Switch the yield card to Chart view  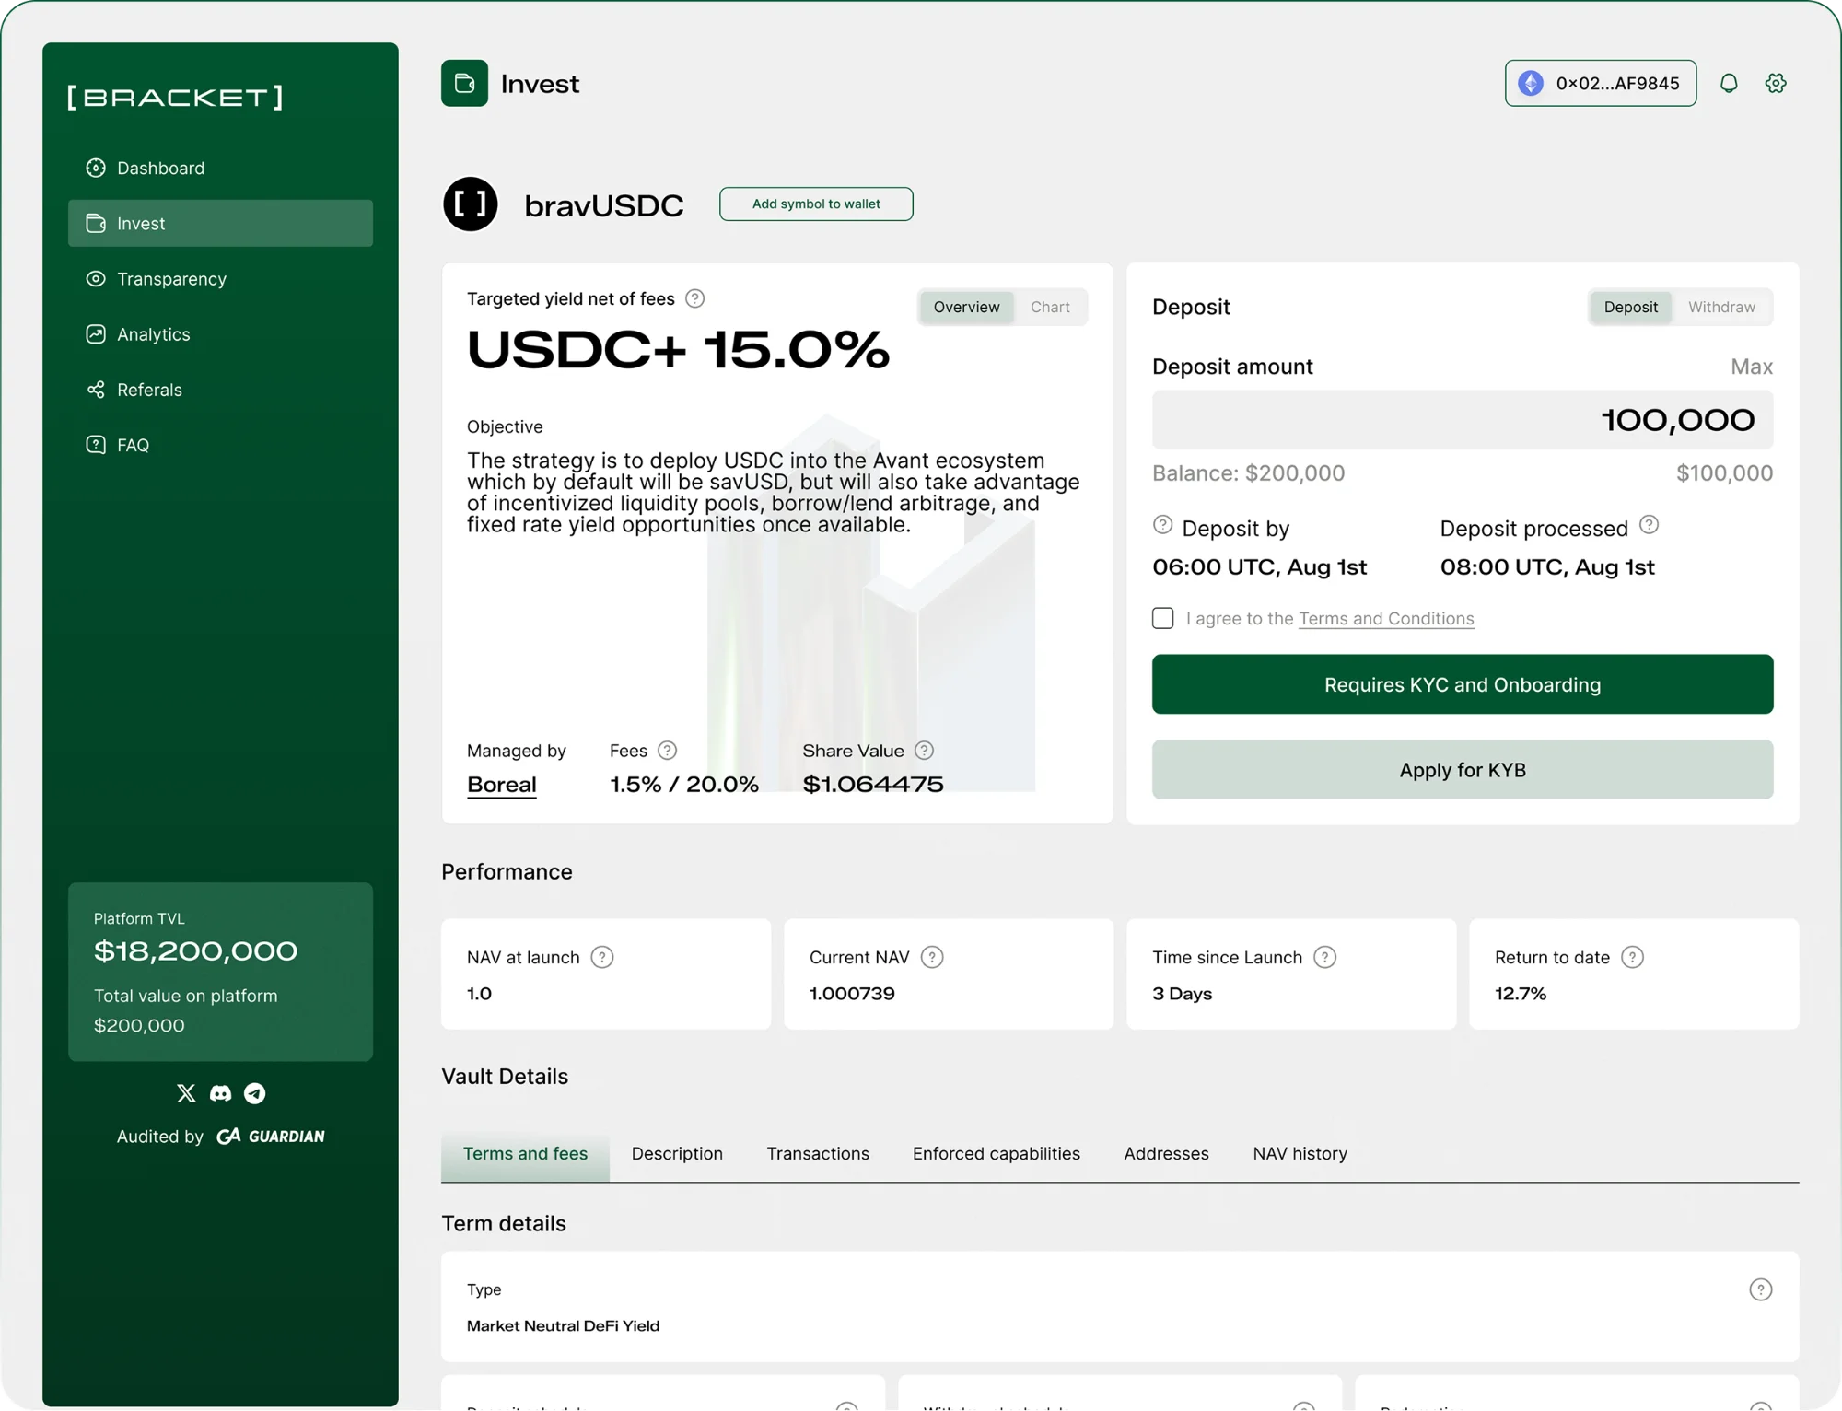(x=1050, y=307)
